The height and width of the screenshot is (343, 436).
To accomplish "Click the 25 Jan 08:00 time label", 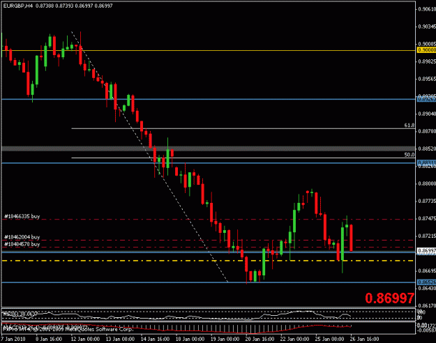I will tap(329, 339).
